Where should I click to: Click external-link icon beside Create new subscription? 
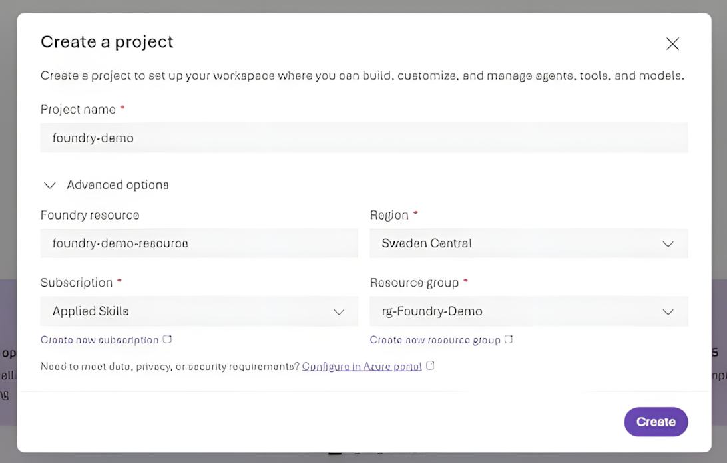pos(167,339)
